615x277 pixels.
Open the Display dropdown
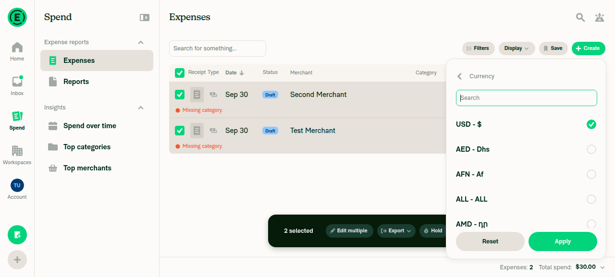(x=517, y=48)
